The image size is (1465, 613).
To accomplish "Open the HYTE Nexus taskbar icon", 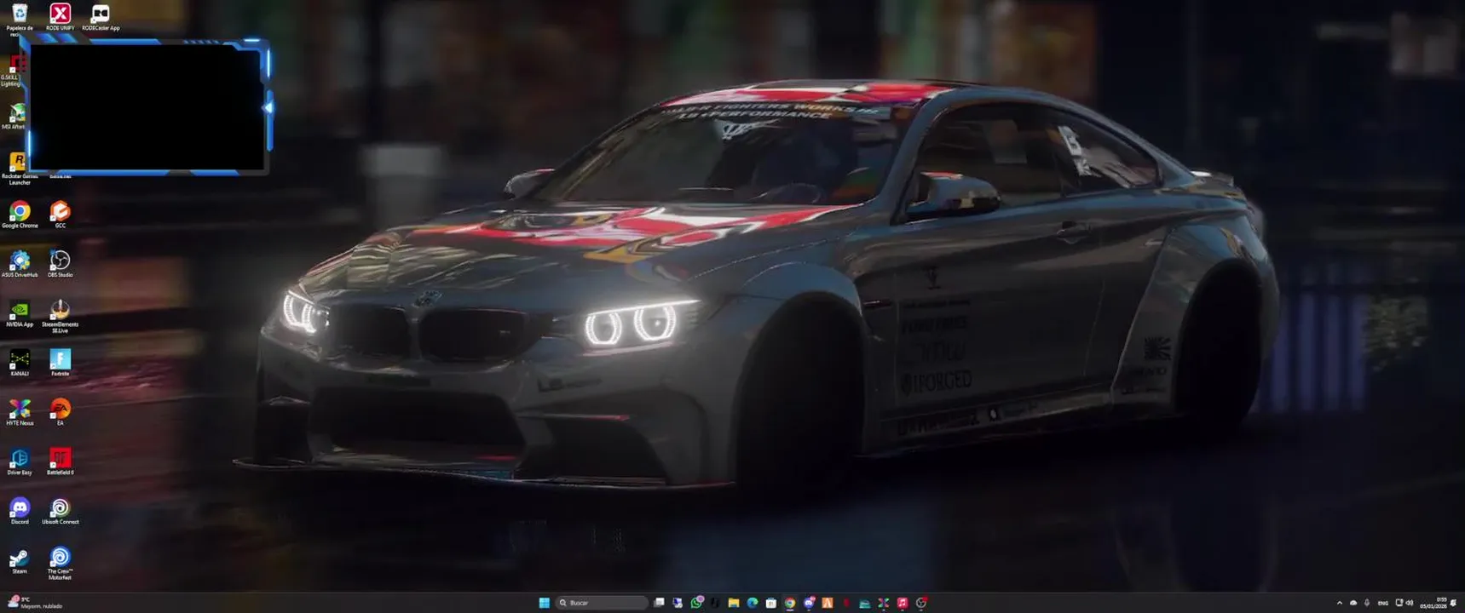I will point(884,603).
